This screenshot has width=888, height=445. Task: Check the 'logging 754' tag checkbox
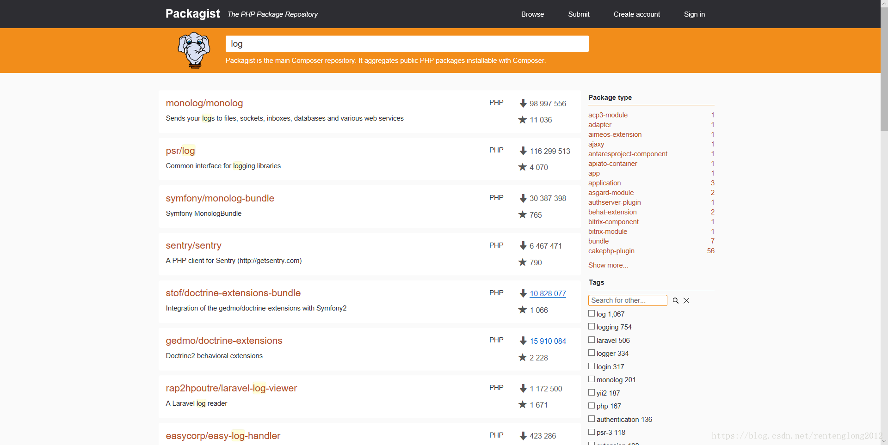(x=592, y=326)
